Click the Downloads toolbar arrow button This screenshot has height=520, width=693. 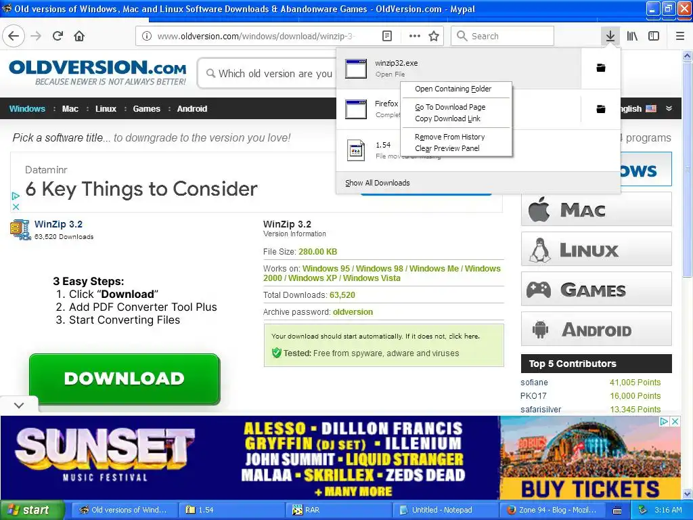point(610,36)
